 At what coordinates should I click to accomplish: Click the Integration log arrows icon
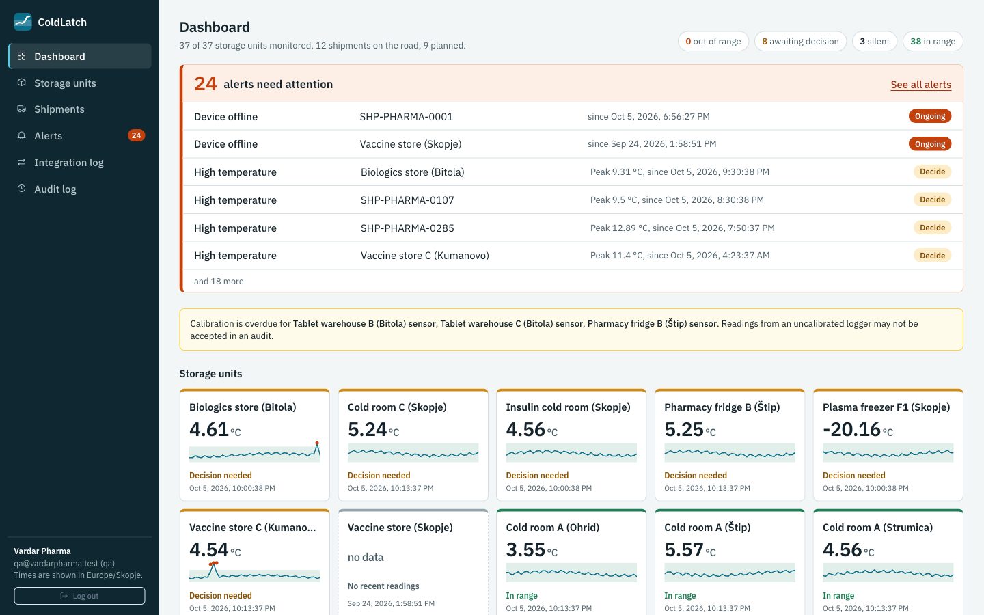click(22, 163)
